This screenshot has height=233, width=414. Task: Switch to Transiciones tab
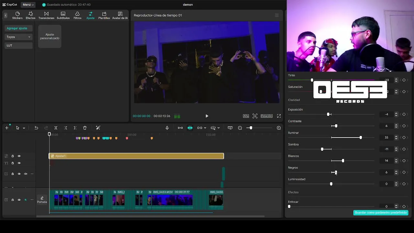46,16
